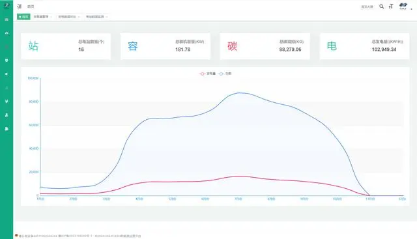Switch to the fourth tag tab
The width and height of the screenshot is (417, 239).
point(96,17)
